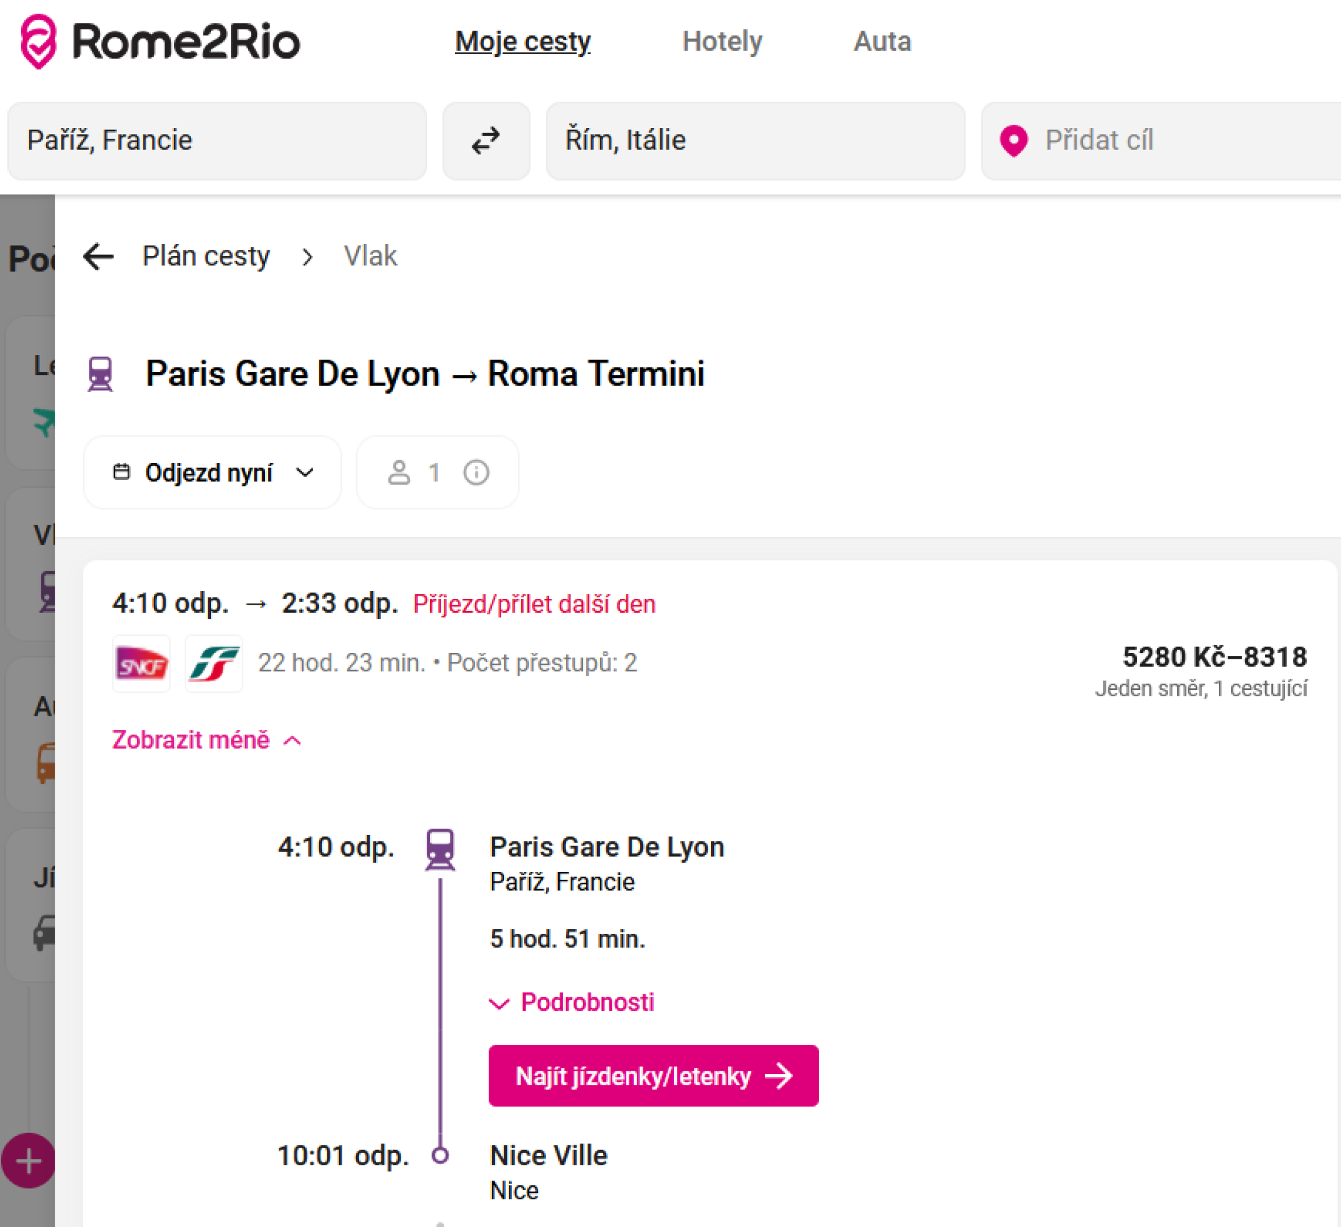Image resolution: width=1341 pixels, height=1227 pixels.
Task: Click the Plán cesty breadcrumb link
Action: 206,256
